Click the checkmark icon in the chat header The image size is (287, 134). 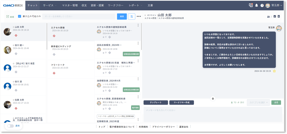pos(275,16)
